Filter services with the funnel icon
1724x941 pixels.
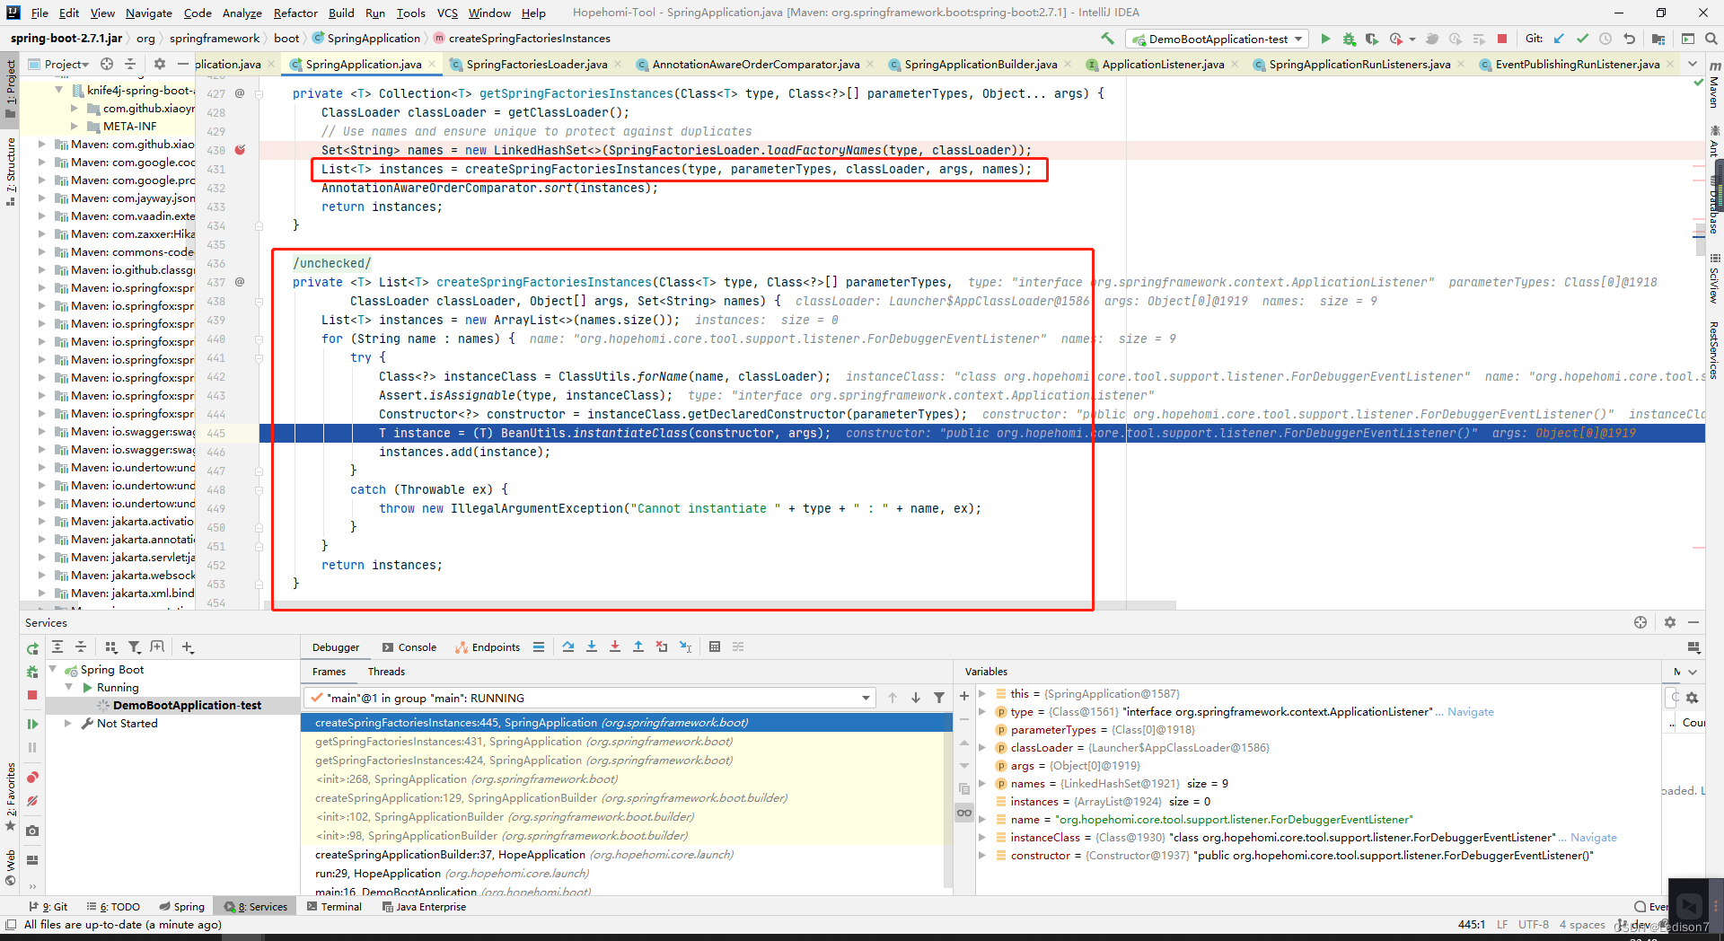click(x=135, y=646)
